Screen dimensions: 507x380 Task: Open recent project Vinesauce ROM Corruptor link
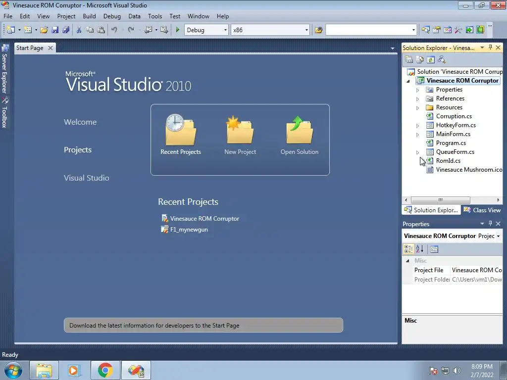[x=204, y=219]
